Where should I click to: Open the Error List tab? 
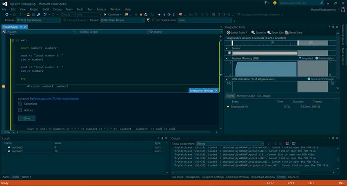pyautogui.click(x=293, y=177)
